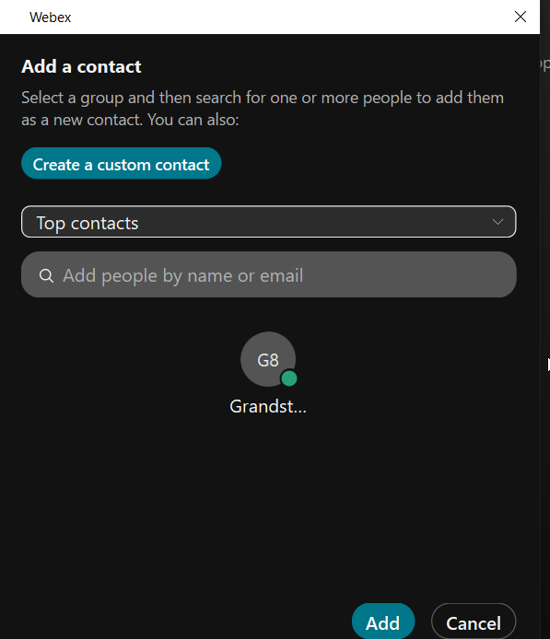The width and height of the screenshot is (550, 639).
Task: Confirm with the Add button
Action: pyautogui.click(x=383, y=622)
